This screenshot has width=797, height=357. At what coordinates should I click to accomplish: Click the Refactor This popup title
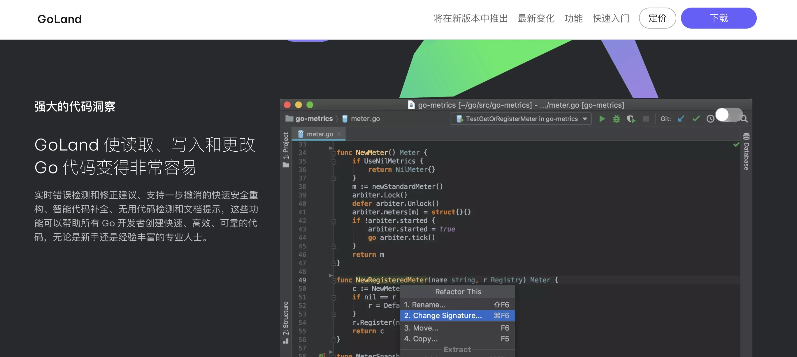tap(458, 292)
